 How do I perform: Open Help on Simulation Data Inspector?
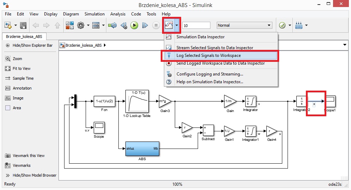click(x=221, y=82)
